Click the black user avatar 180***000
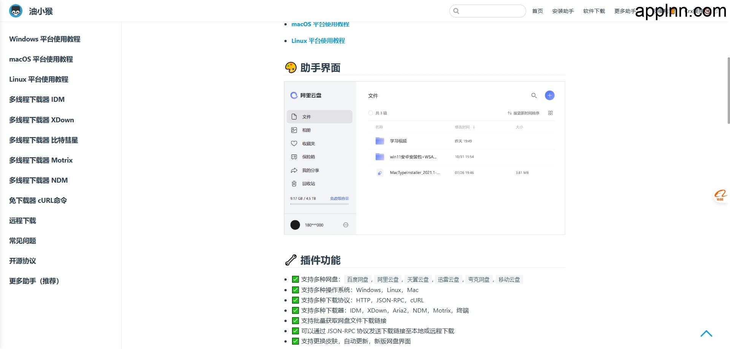 click(x=295, y=225)
